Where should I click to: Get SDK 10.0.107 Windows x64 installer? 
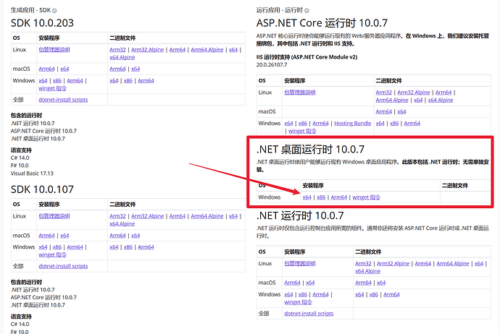tap(43, 247)
